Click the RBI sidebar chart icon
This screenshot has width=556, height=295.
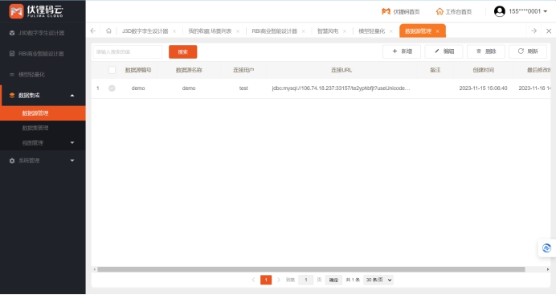[12, 54]
